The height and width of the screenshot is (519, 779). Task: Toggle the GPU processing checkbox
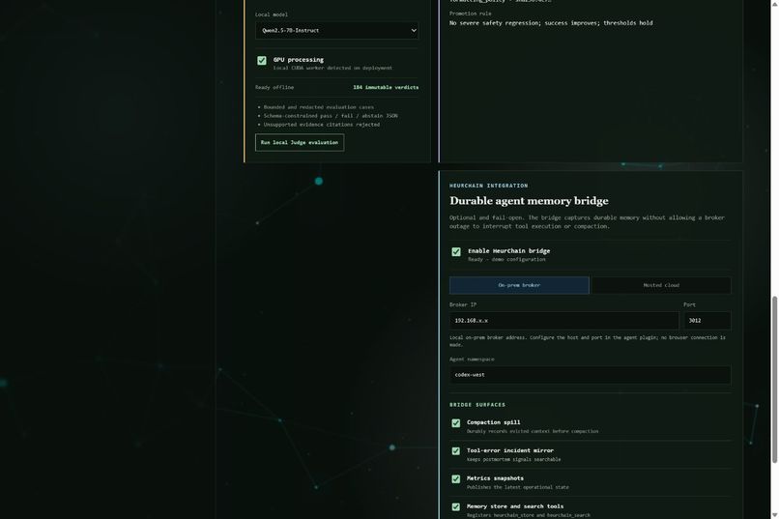click(262, 61)
